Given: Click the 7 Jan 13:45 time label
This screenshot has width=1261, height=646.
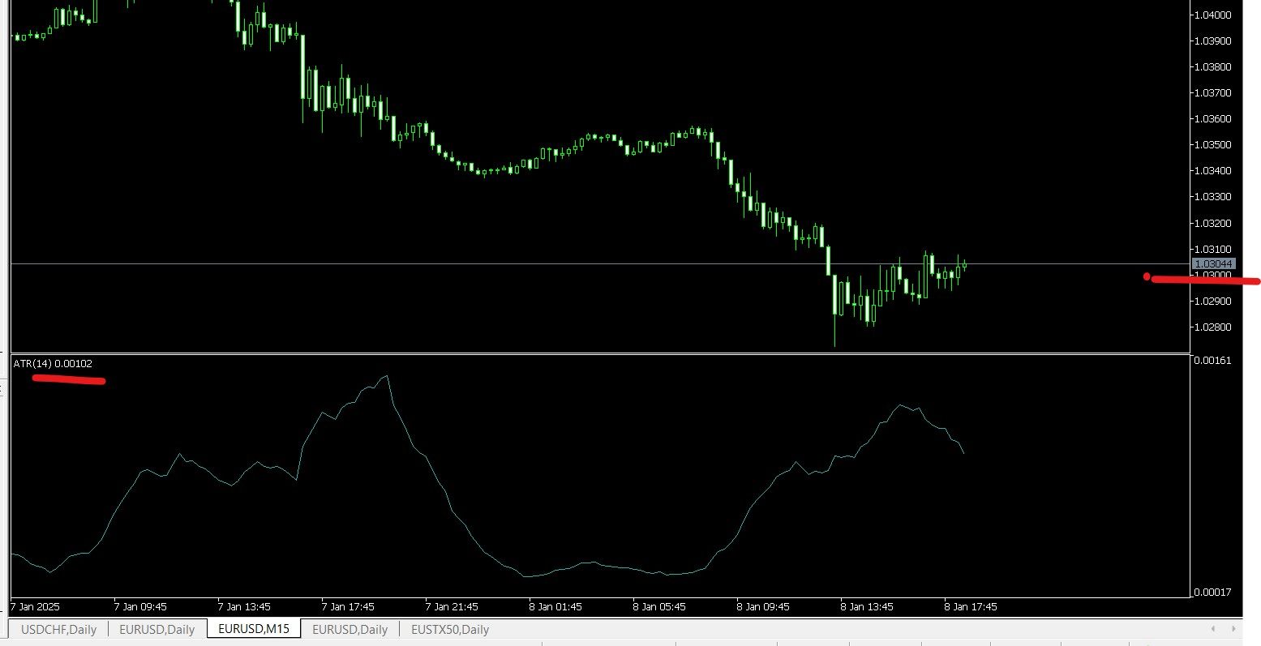Looking at the screenshot, I should 244,606.
